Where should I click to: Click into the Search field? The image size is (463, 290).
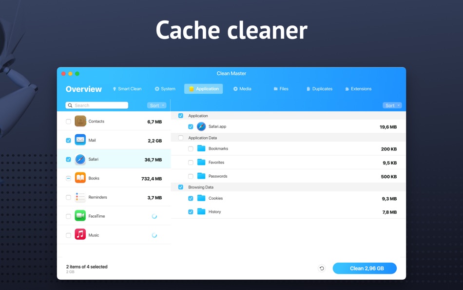[x=97, y=105]
